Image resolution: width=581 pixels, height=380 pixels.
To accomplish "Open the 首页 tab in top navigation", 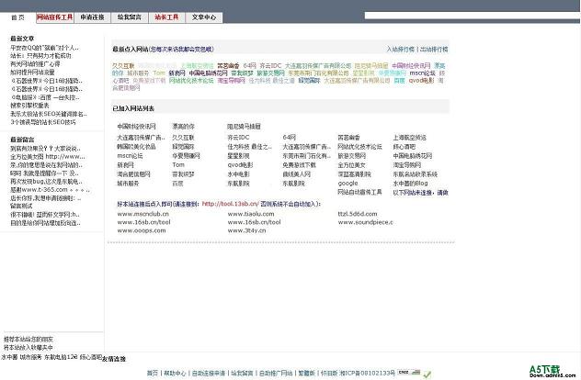I will tap(17, 17).
